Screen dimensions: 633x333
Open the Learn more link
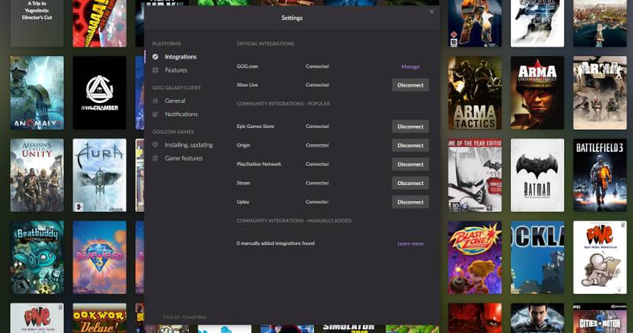410,243
